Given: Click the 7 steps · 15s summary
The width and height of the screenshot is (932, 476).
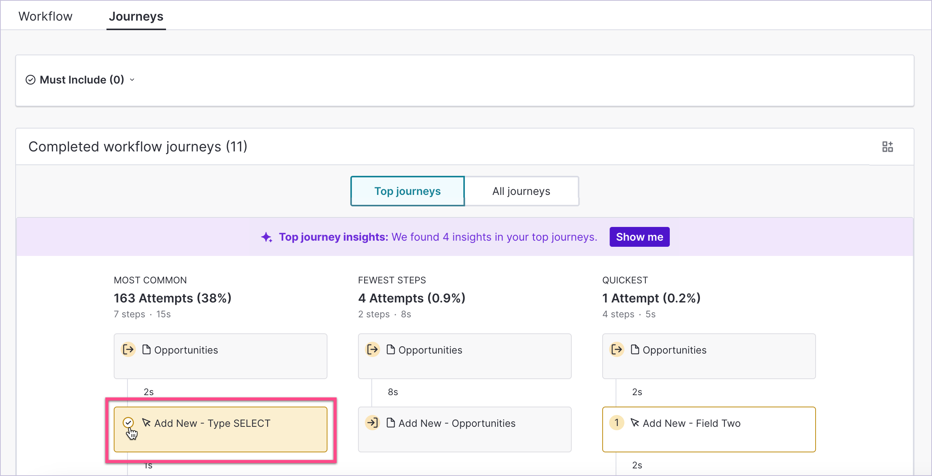Looking at the screenshot, I should tap(142, 314).
